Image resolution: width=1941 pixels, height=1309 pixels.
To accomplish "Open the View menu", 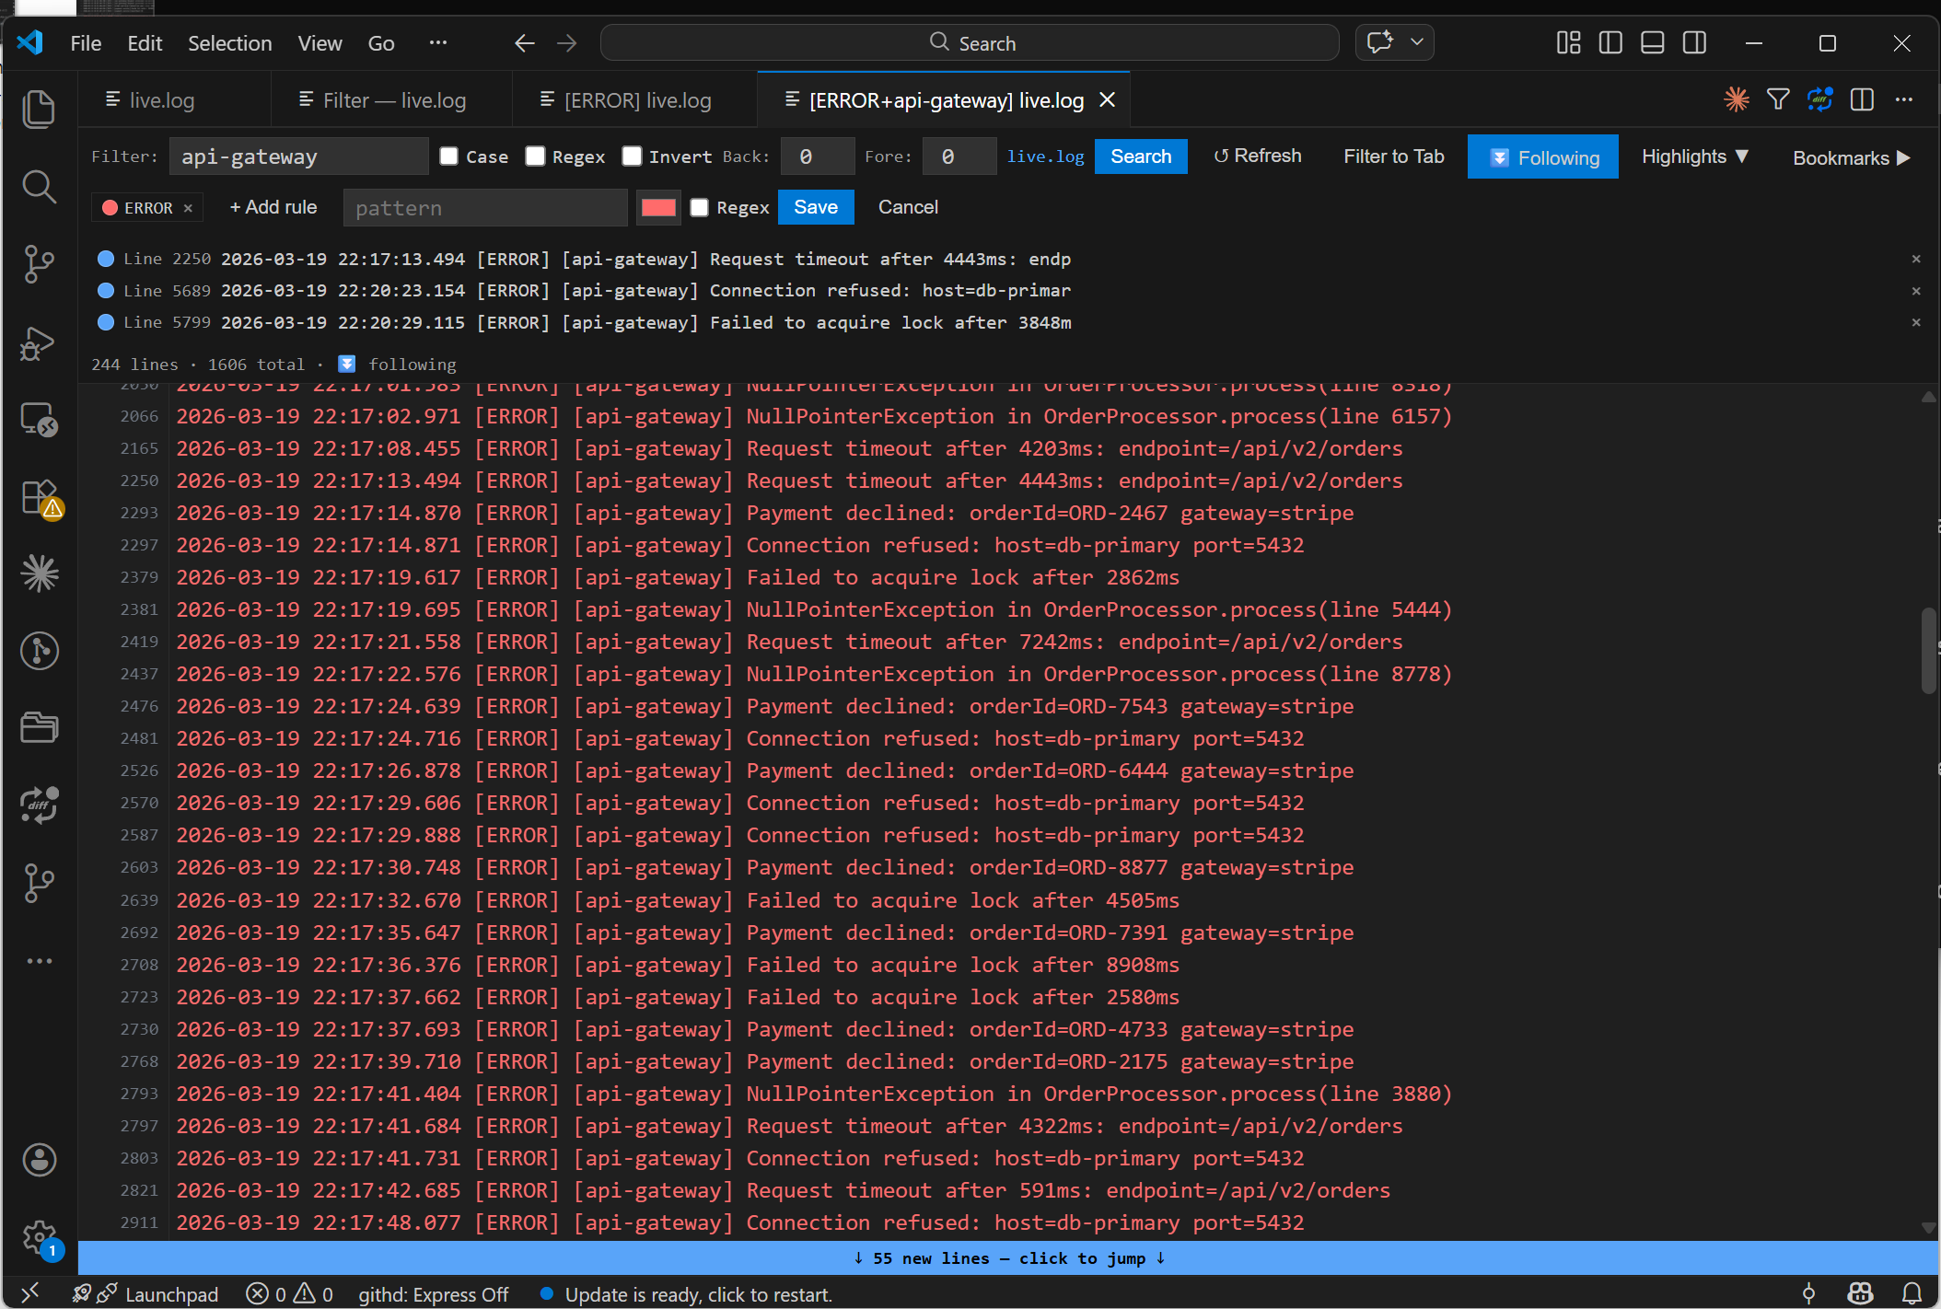I will (320, 43).
